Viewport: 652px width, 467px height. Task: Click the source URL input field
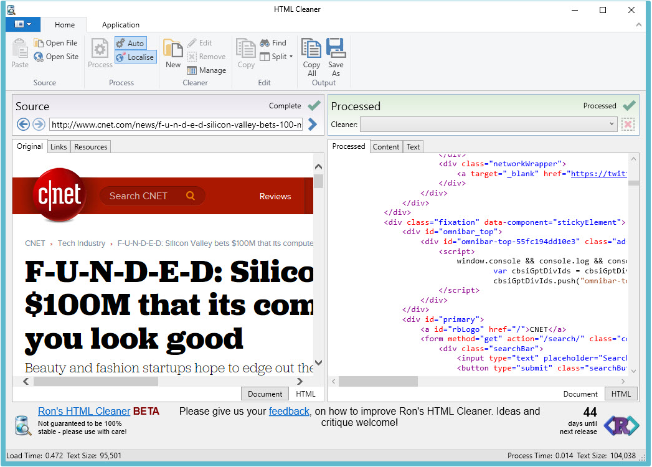[x=176, y=125]
